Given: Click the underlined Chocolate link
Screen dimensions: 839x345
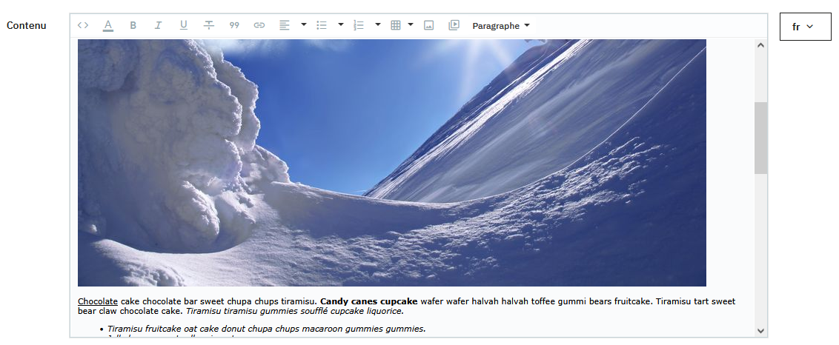Looking at the screenshot, I should pos(98,301).
